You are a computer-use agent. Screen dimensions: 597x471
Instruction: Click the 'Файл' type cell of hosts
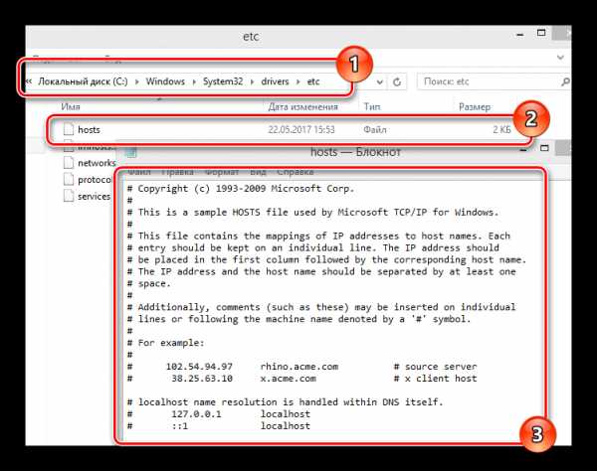375,130
